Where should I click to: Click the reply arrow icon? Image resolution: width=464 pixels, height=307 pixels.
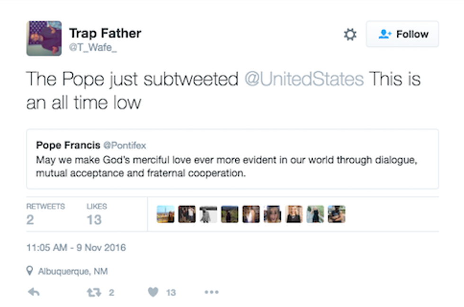[x=33, y=292]
